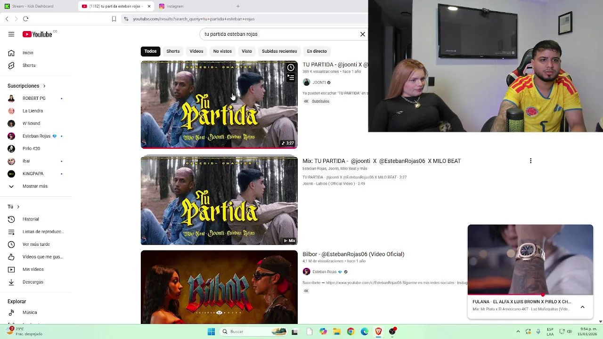603x339 pixels.
Task: Click the Mix TU PARTIDA thumbnail
Action: 219,201
